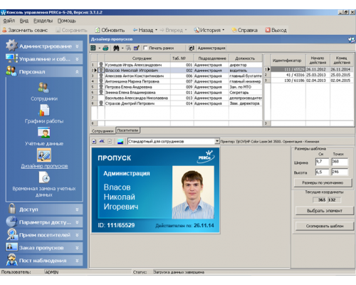
Task: Open the Разделы menu
Action: point(43,21)
